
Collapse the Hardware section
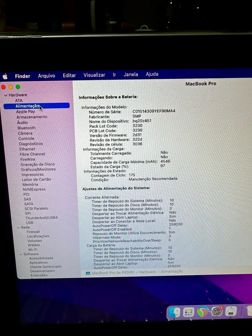pos(6,95)
